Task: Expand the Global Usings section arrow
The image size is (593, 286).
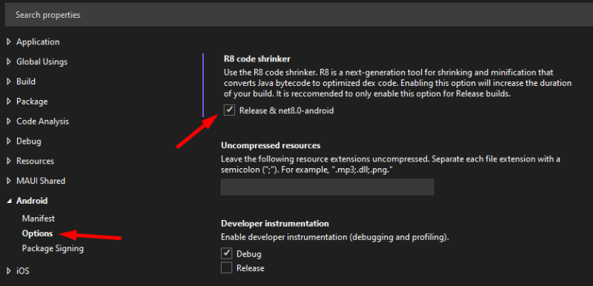Action: 9,61
